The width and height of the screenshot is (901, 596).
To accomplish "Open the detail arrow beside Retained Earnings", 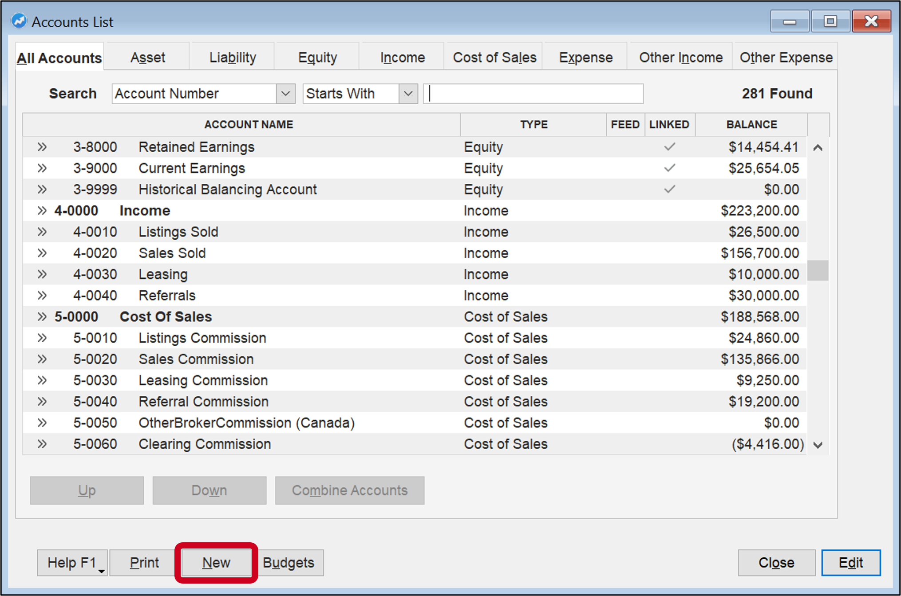I will click(x=42, y=147).
